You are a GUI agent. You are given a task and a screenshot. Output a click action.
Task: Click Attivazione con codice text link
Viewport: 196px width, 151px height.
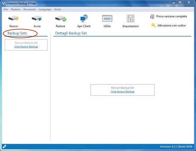point(172,26)
